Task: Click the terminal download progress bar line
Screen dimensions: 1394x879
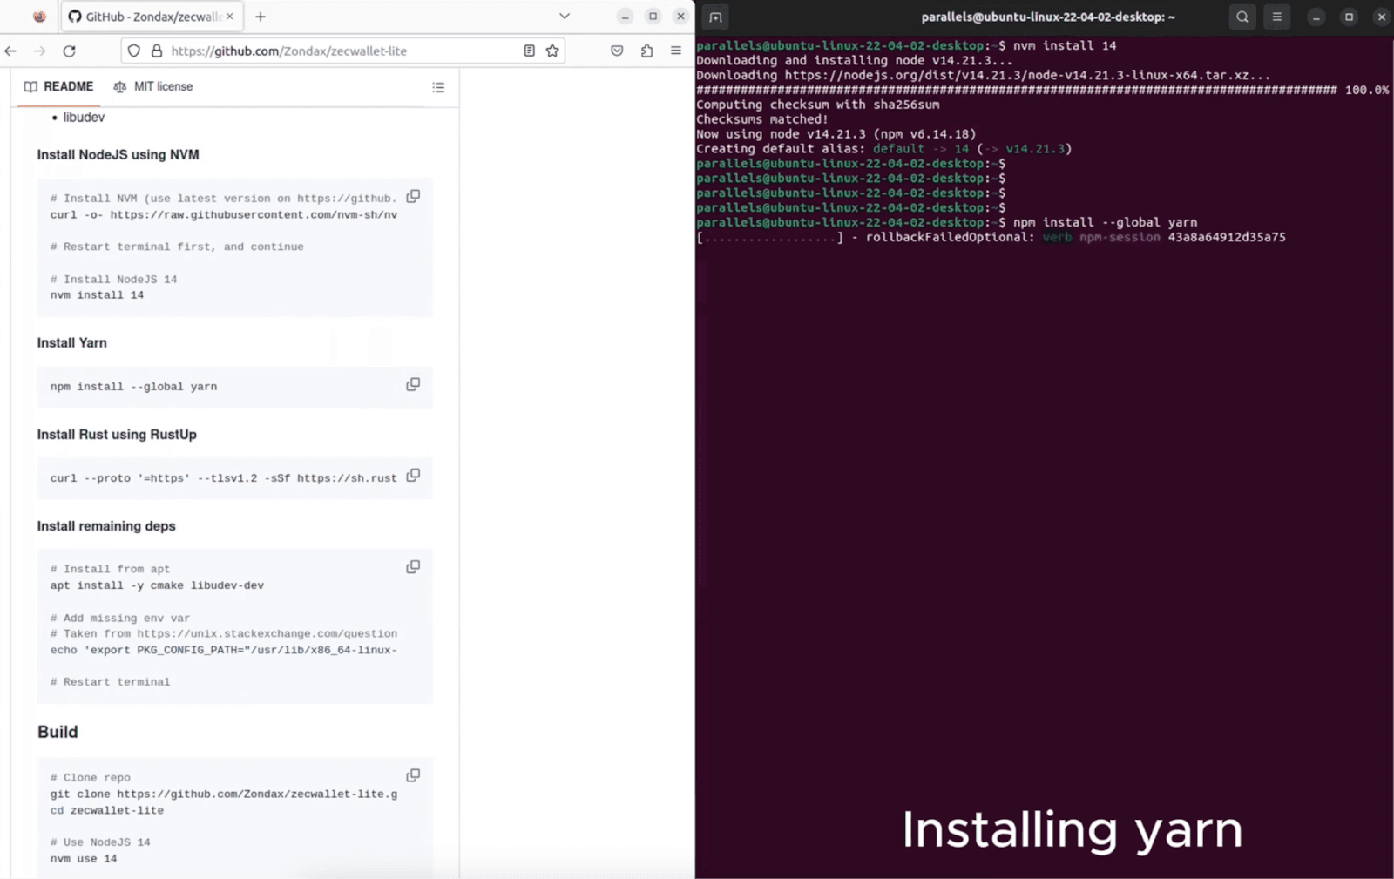Action: [x=1042, y=90]
